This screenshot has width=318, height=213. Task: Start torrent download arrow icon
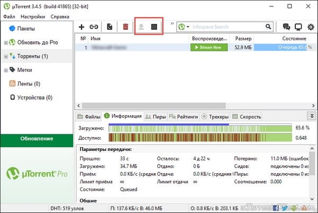click(141, 27)
